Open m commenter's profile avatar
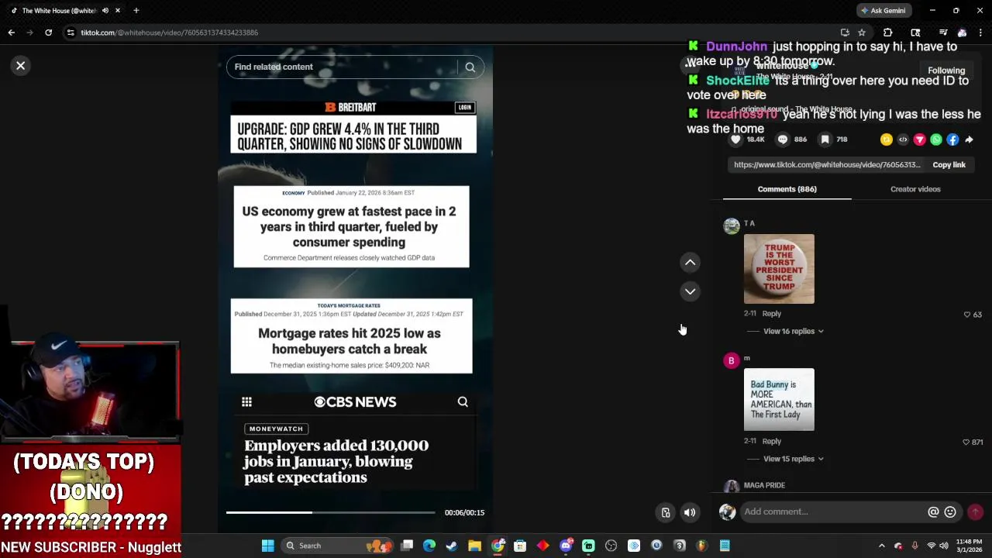Screen dimensions: 992x558 click(731, 361)
